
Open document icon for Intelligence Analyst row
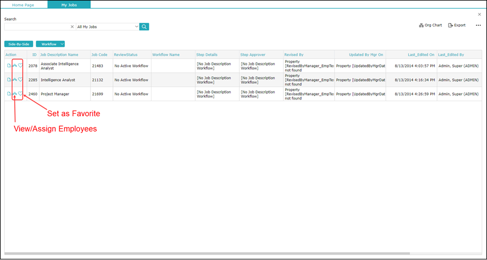tap(9, 79)
